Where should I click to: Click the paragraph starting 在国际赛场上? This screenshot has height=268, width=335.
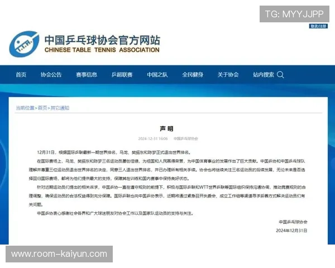coord(167,170)
